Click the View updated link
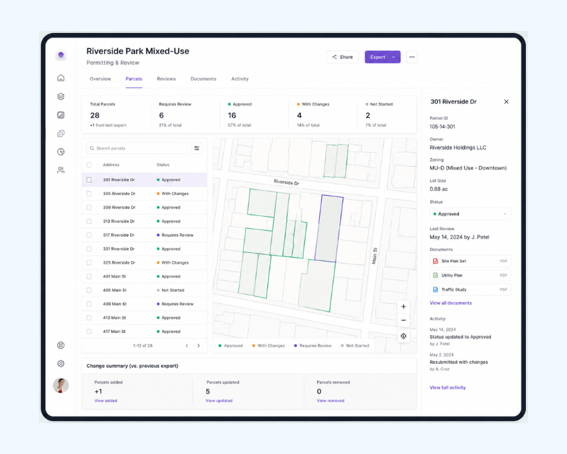 click(219, 401)
